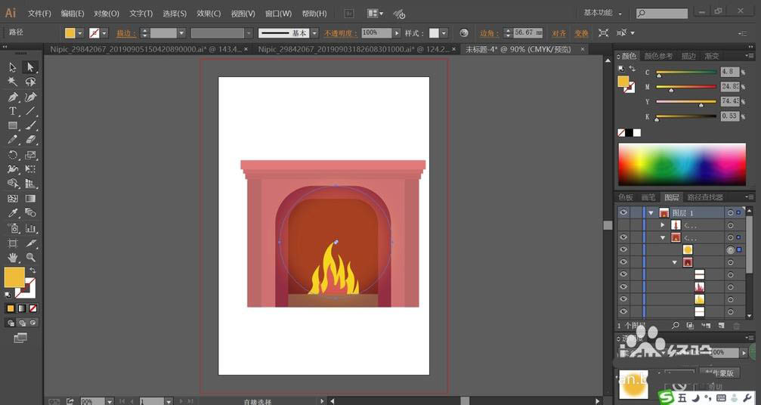This screenshot has width=761, height=405.
Task: Select the Mesh tool
Action: [x=13, y=199]
